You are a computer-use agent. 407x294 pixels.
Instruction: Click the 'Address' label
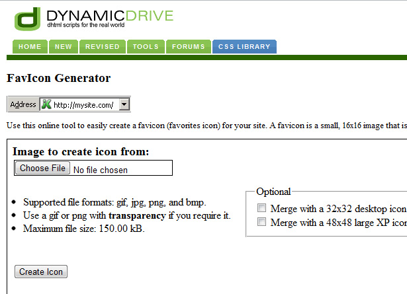tap(23, 104)
